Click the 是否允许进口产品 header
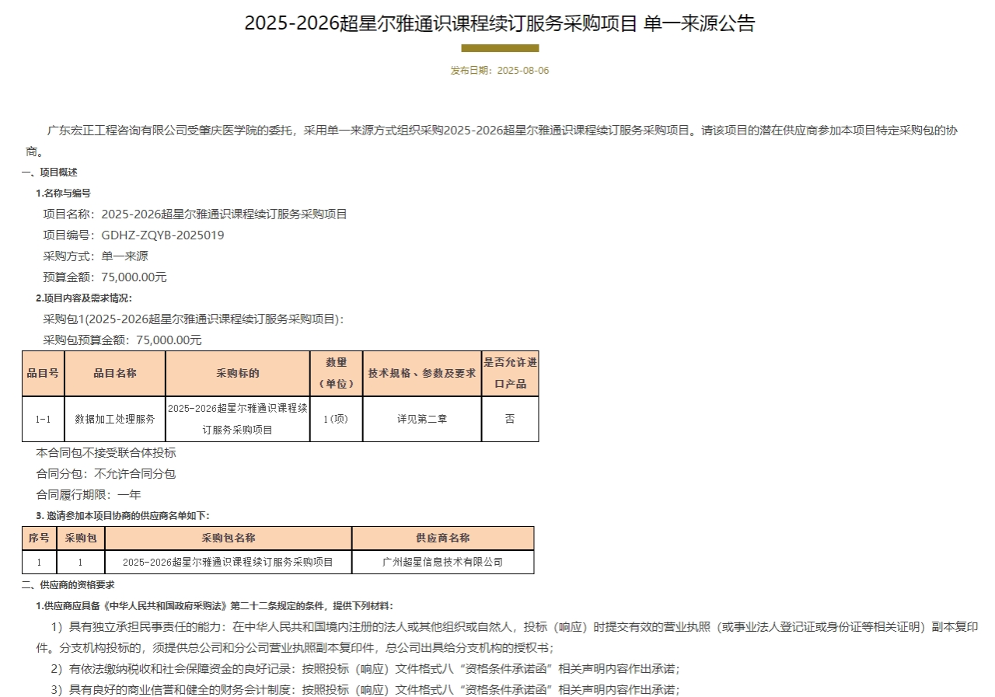995x697 pixels. click(x=510, y=373)
